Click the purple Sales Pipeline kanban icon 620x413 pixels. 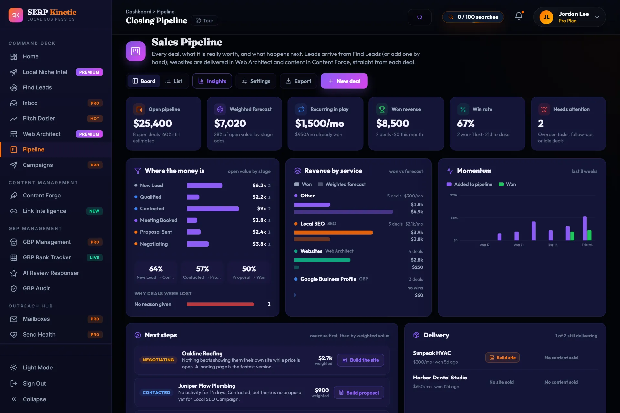[136, 51]
